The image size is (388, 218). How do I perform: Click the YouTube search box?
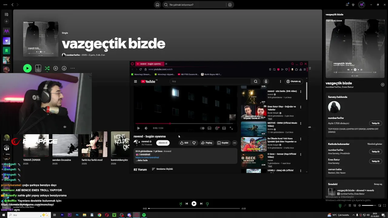[211, 81]
